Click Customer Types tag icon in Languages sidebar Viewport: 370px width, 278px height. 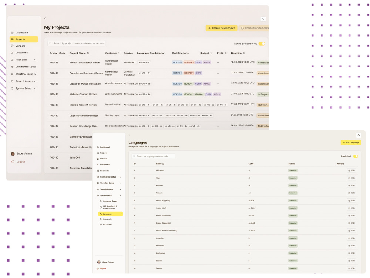click(x=101, y=201)
